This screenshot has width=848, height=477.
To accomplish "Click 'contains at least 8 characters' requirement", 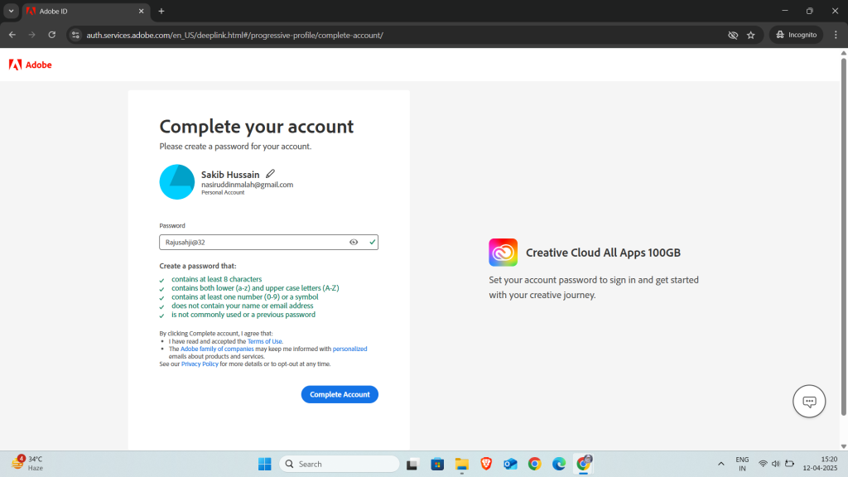I will (x=216, y=279).
